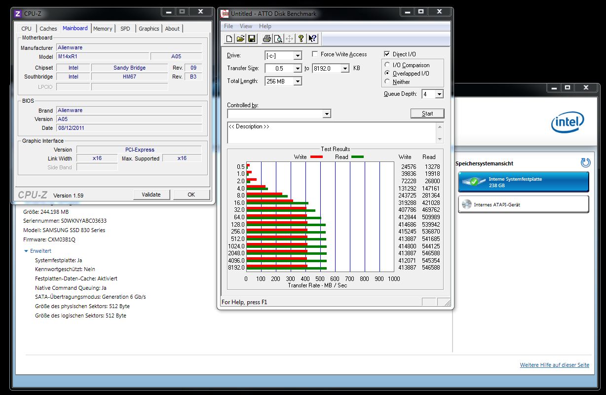The height and width of the screenshot is (395, 606).
Task: Click the Validate button in CPU-Z
Action: click(x=151, y=195)
